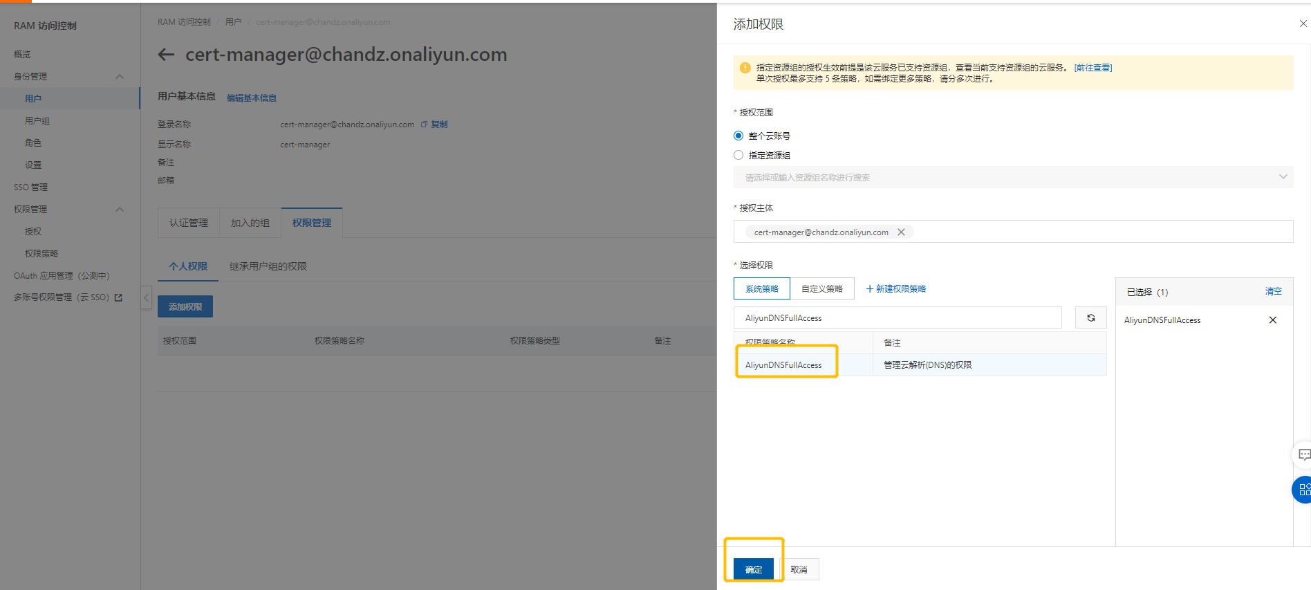Click the blue grid shortcut icon
Viewport: 1311px width, 590px height.
(x=1303, y=490)
